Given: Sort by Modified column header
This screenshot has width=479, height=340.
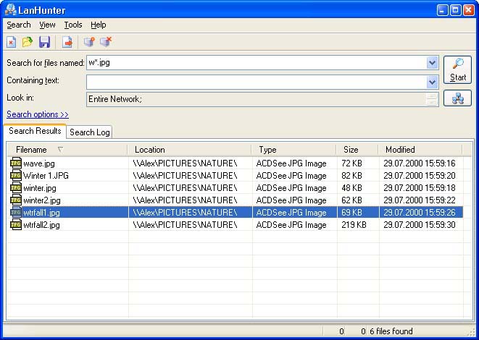Looking at the screenshot, I should coord(421,150).
